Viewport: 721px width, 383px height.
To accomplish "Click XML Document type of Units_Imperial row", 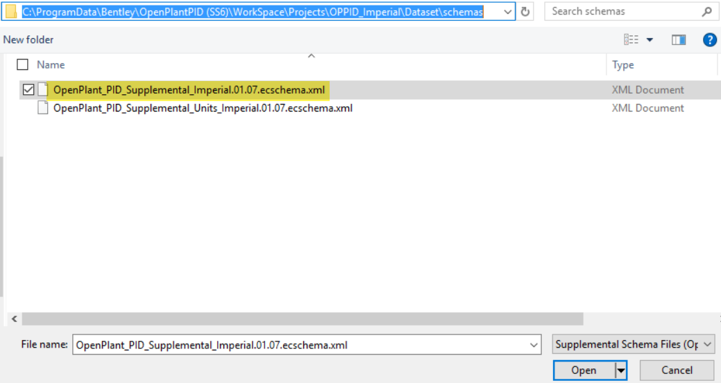I will coord(648,108).
